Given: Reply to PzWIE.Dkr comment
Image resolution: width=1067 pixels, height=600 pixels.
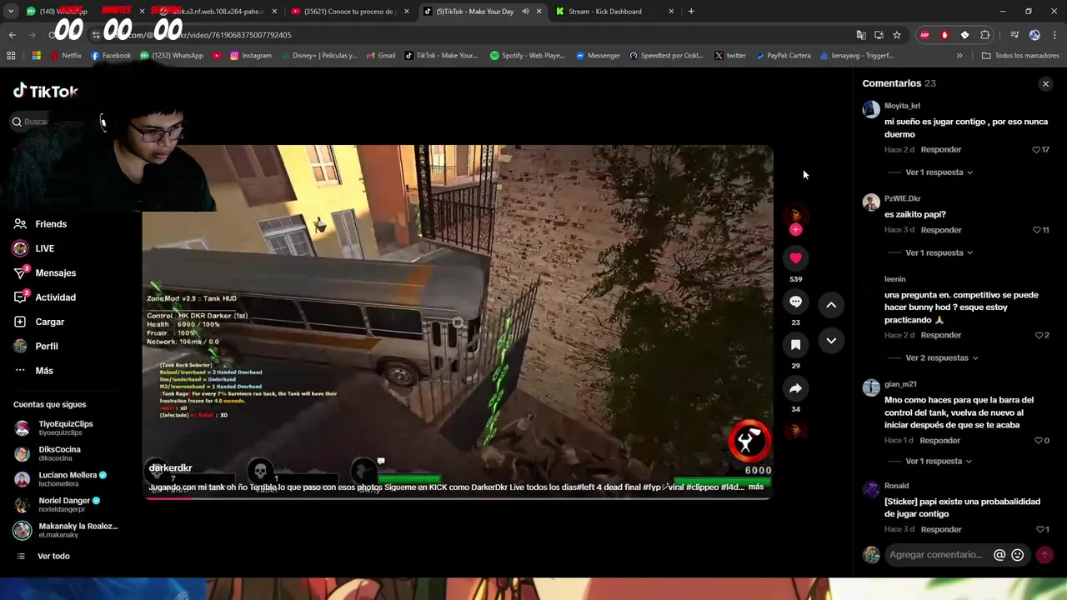Looking at the screenshot, I should click(941, 230).
